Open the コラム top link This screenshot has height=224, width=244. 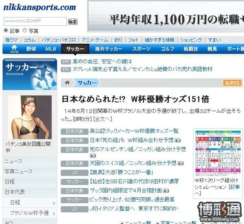[29, 40]
